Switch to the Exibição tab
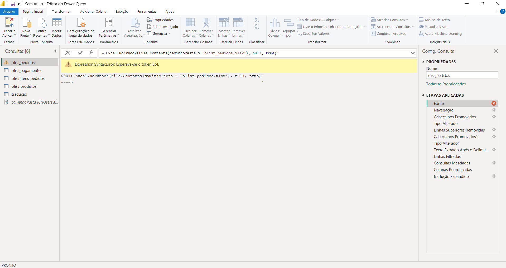 pyautogui.click(x=122, y=11)
